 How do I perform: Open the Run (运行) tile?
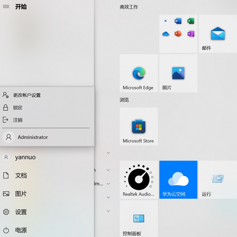pos(218,180)
